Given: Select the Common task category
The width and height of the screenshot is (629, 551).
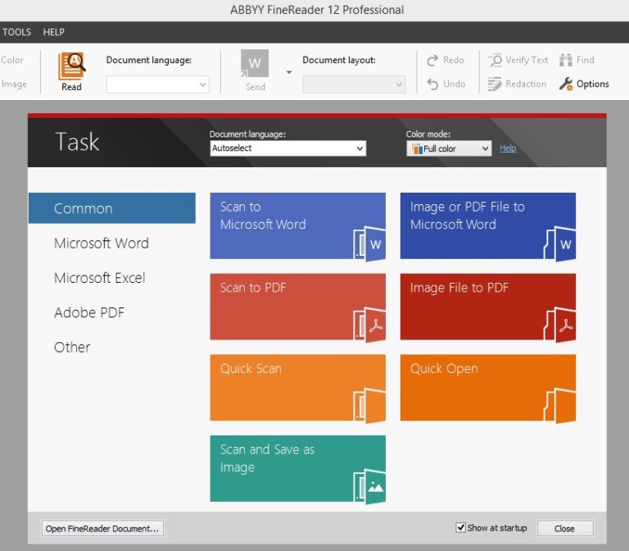Looking at the screenshot, I should coord(112,208).
